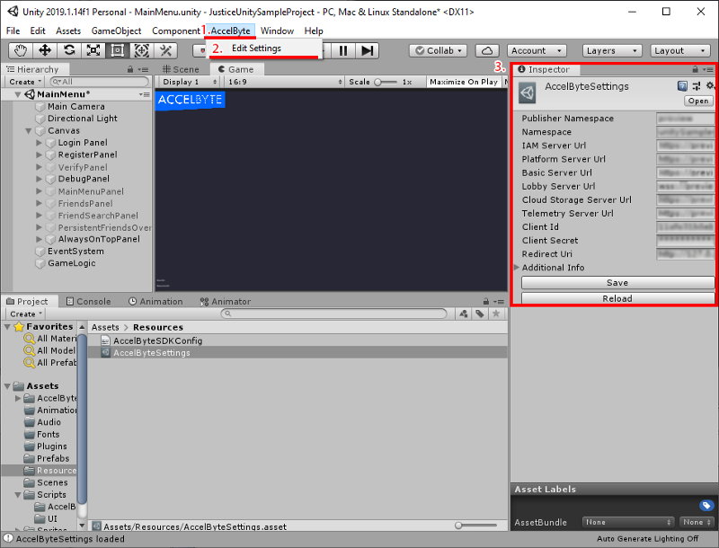Image resolution: width=719 pixels, height=548 pixels.
Task: Select the All Materials favorite search
Action: click(50, 339)
